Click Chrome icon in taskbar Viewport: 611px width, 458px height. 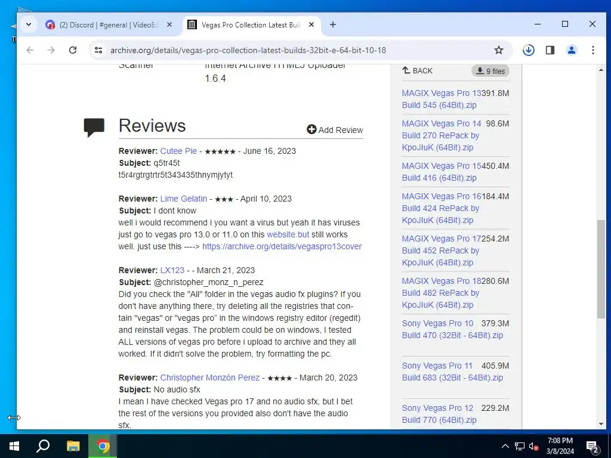(x=103, y=446)
